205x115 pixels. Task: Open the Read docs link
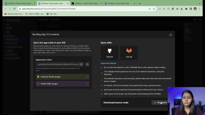(51, 53)
